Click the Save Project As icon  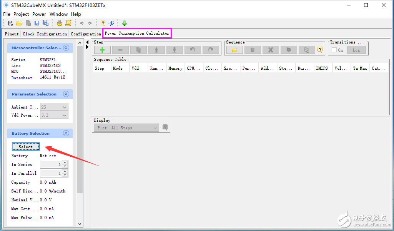click(x=45, y=23)
